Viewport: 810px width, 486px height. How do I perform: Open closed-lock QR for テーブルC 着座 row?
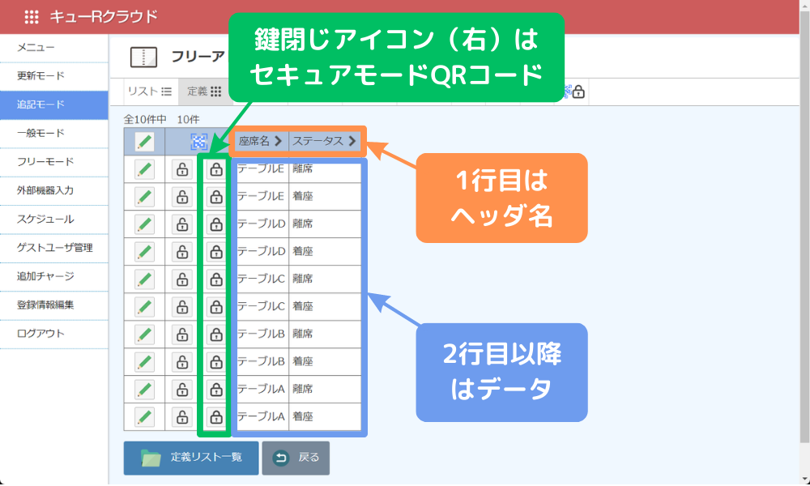click(x=216, y=307)
